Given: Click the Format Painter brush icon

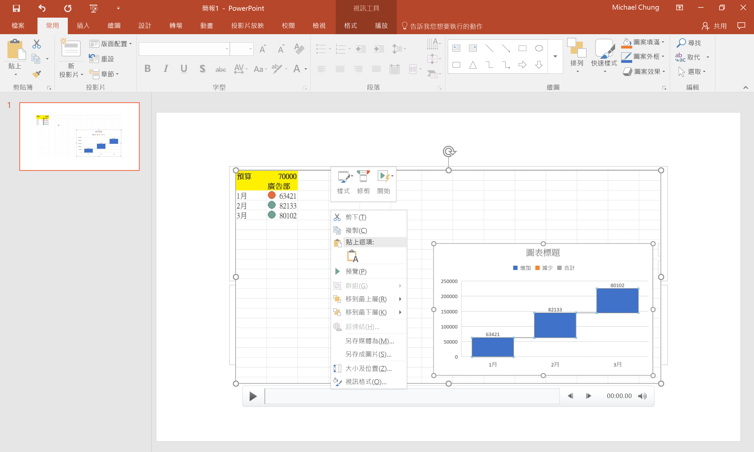Looking at the screenshot, I should pos(37,74).
